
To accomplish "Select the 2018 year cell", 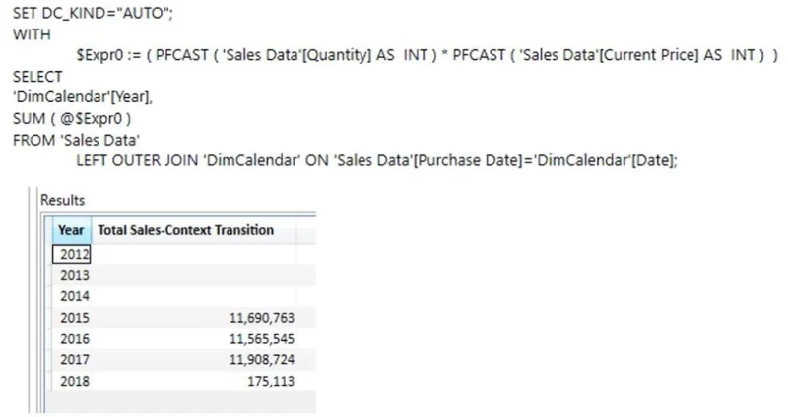I will tap(72, 382).
